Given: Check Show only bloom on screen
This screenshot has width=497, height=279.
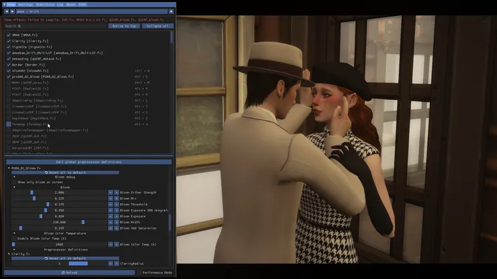Looking at the screenshot, I should click(x=14, y=182).
